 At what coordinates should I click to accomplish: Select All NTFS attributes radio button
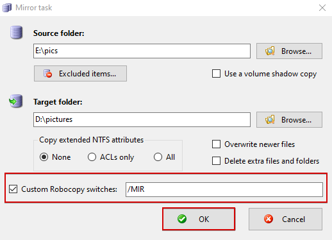point(158,157)
